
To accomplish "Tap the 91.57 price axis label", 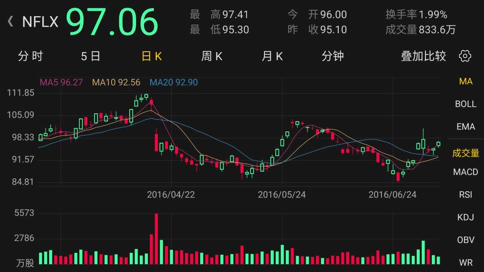I will tap(23, 160).
